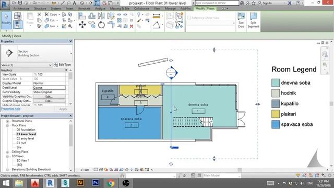Image resolution: width=334 pixels, height=188 pixels.
Task: Close the Project Browser panel
Action: [x=71, y=116]
